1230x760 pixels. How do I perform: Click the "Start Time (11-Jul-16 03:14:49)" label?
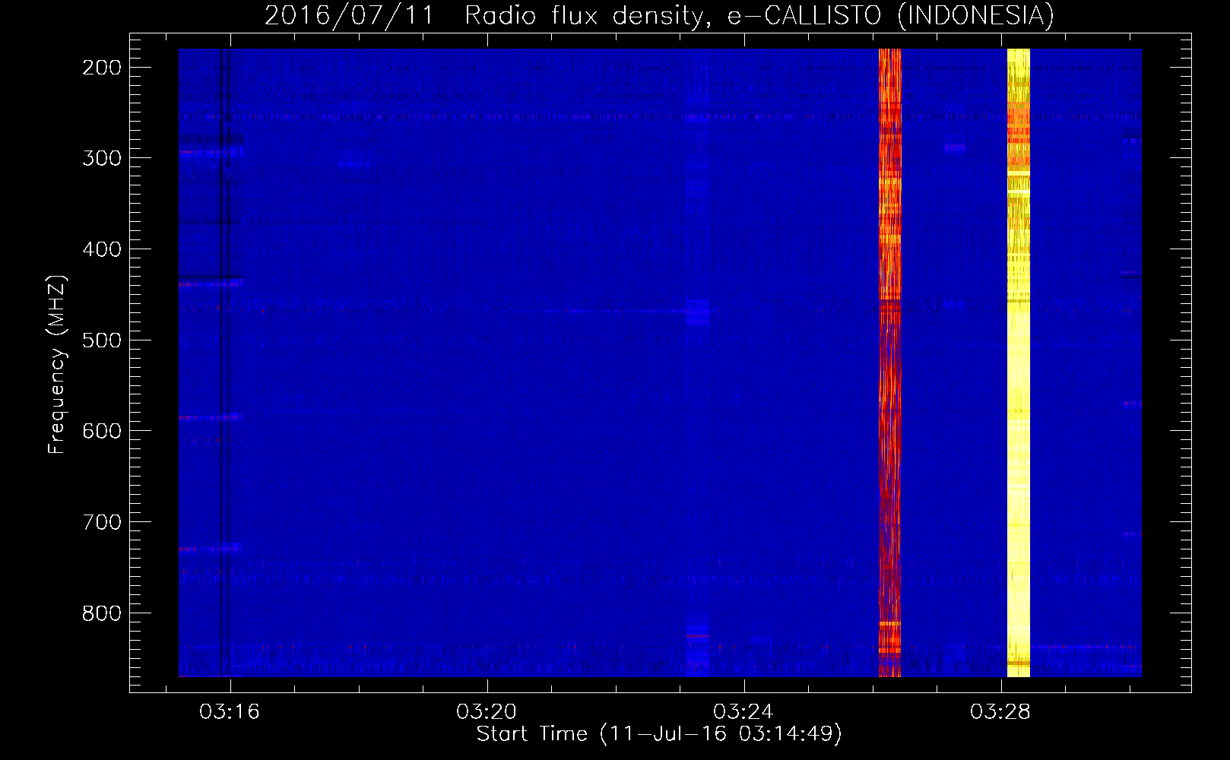659,734
